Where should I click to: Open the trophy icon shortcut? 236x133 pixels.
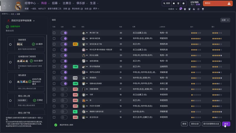coord(203,9)
